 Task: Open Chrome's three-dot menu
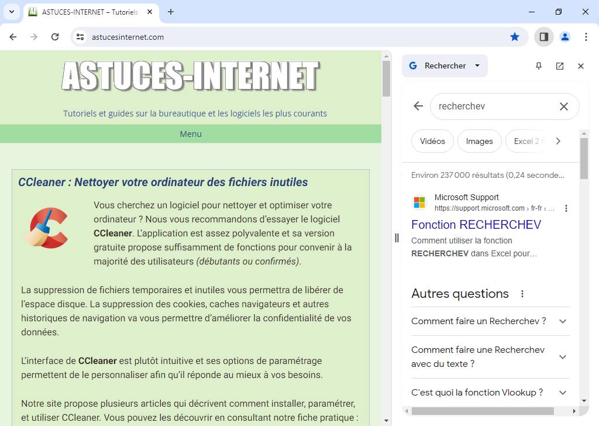click(586, 36)
